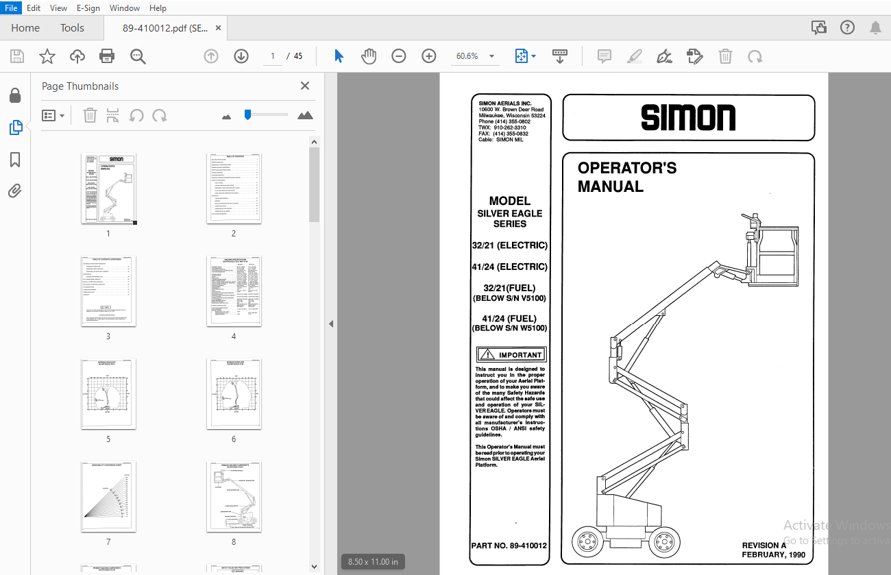Select page 4 thumbnail

click(234, 291)
